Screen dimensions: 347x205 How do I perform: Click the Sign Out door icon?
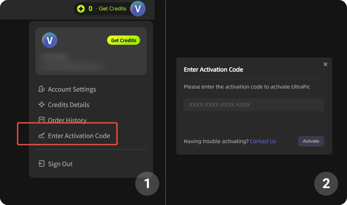pos(42,164)
